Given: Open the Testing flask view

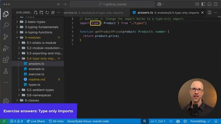Looking at the screenshot, I should click(6, 71).
